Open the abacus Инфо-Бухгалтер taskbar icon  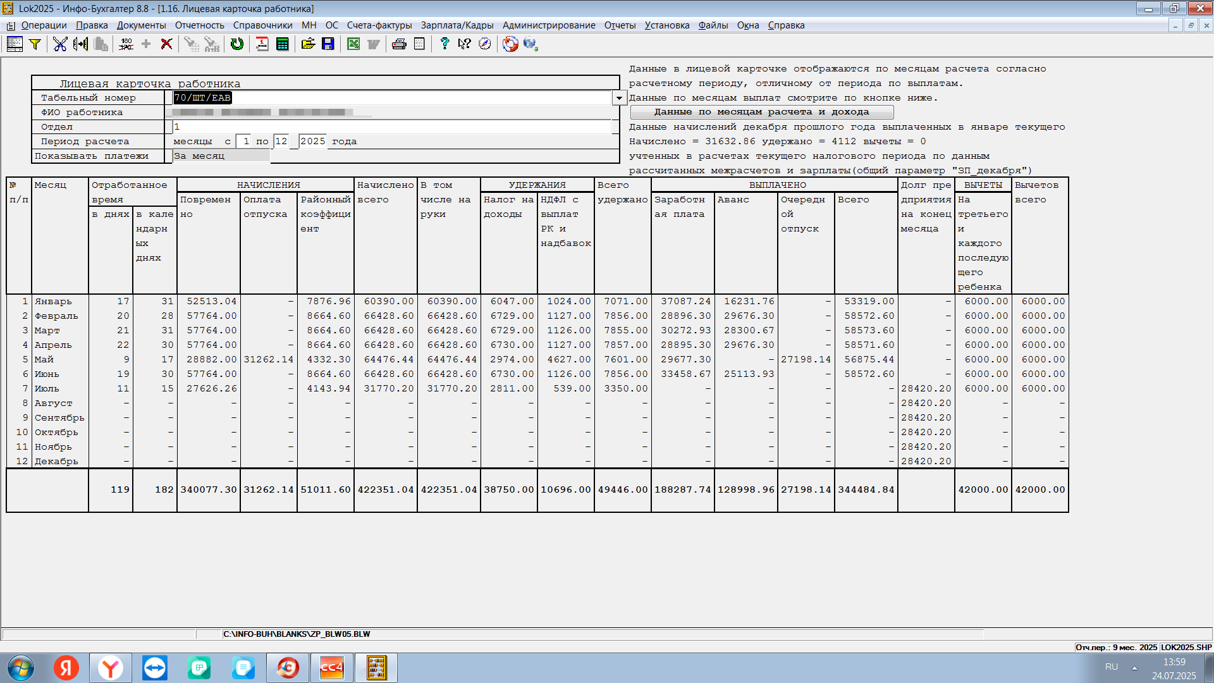pyautogui.click(x=376, y=668)
